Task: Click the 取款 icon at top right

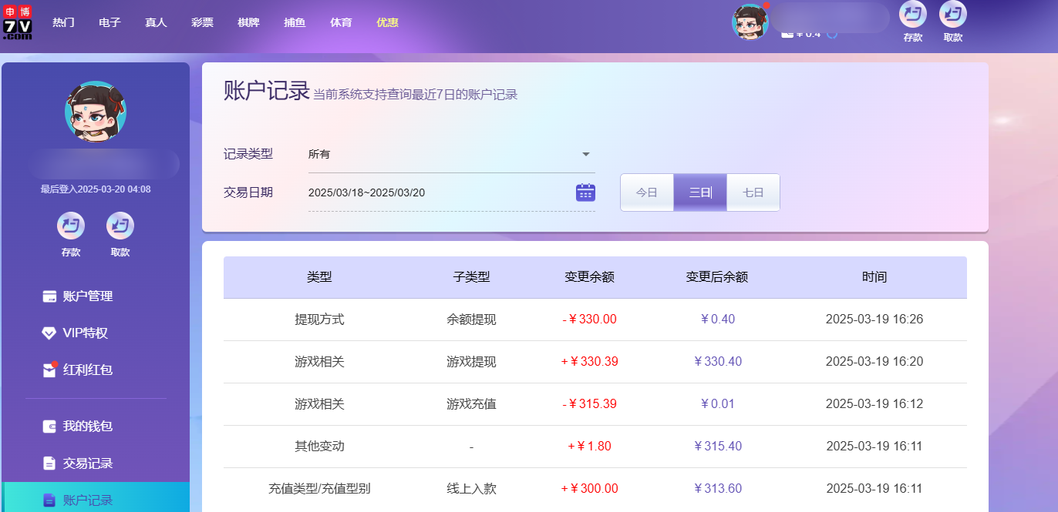Action: coord(952,16)
